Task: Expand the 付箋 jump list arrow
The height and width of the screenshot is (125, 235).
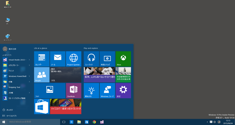Action: [x=29, y=82]
